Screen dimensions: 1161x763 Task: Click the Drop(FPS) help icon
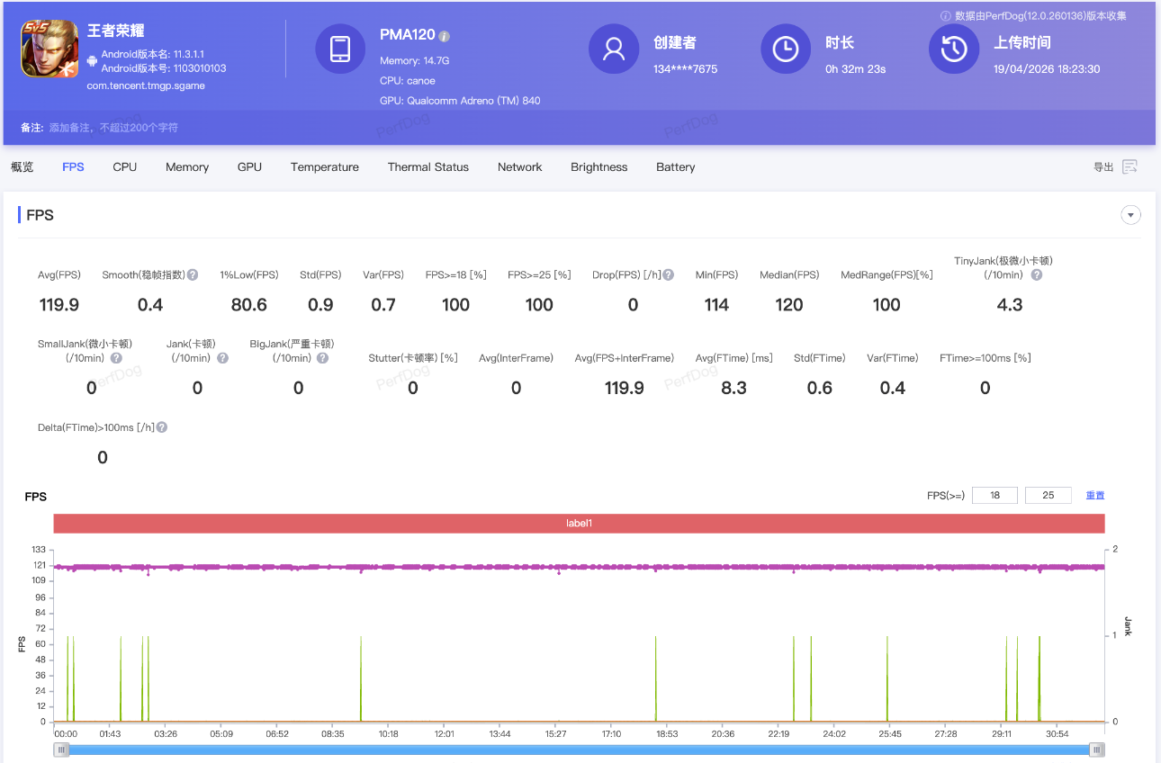[x=669, y=275]
